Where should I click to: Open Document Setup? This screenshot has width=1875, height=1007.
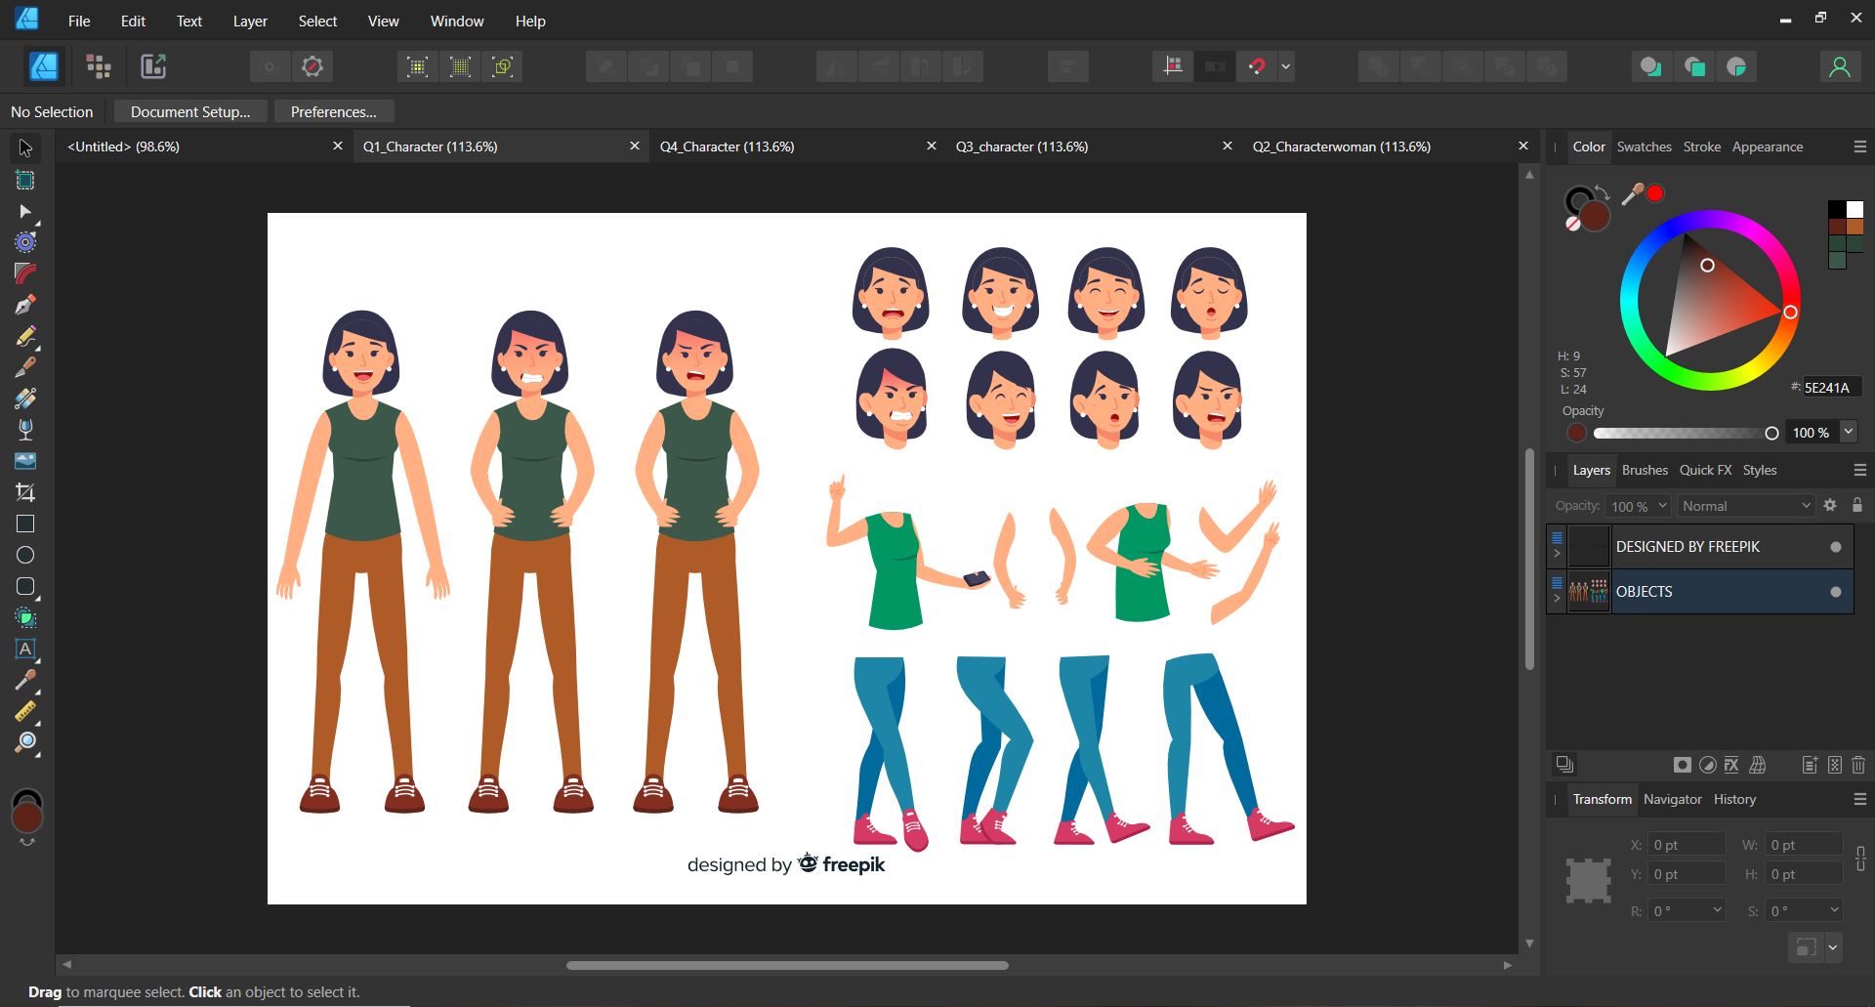pyautogui.click(x=189, y=111)
